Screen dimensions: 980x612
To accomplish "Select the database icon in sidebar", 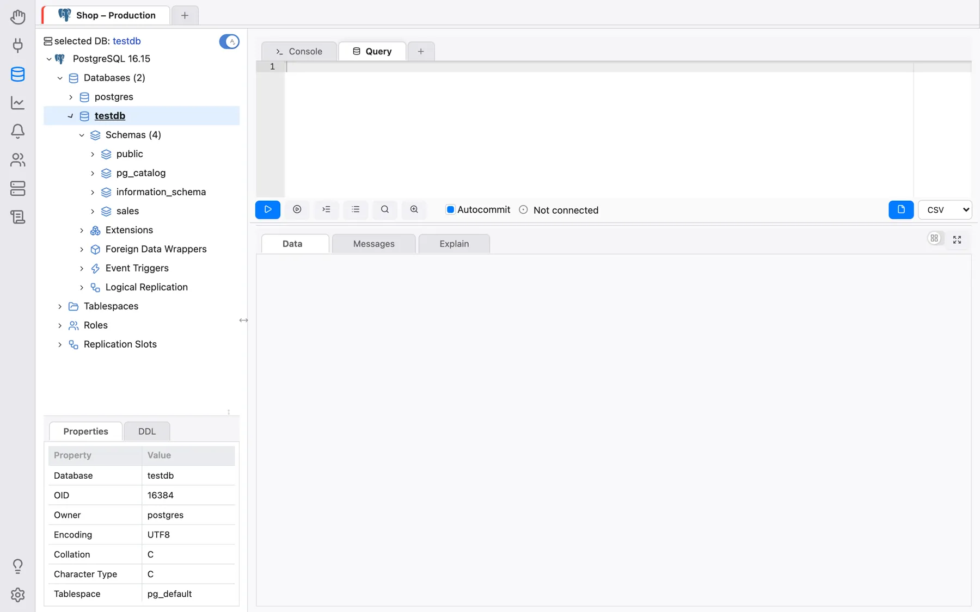I will (17, 74).
